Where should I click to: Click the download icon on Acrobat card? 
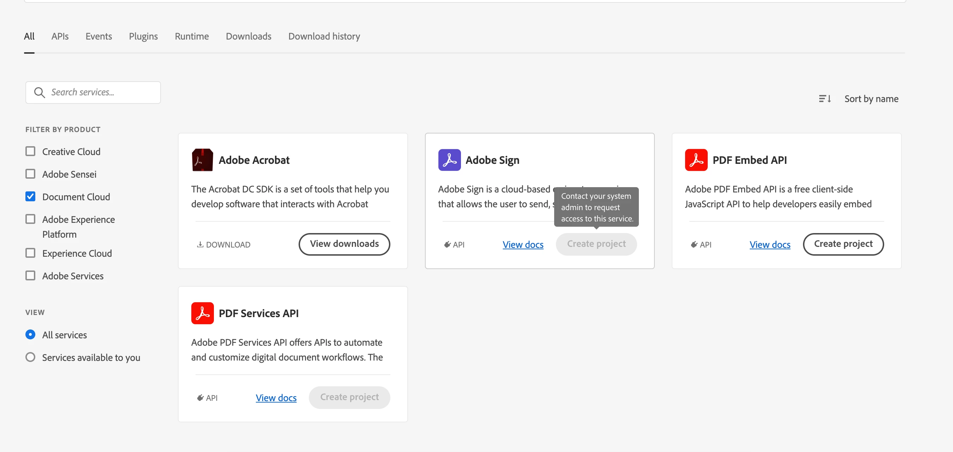200,245
